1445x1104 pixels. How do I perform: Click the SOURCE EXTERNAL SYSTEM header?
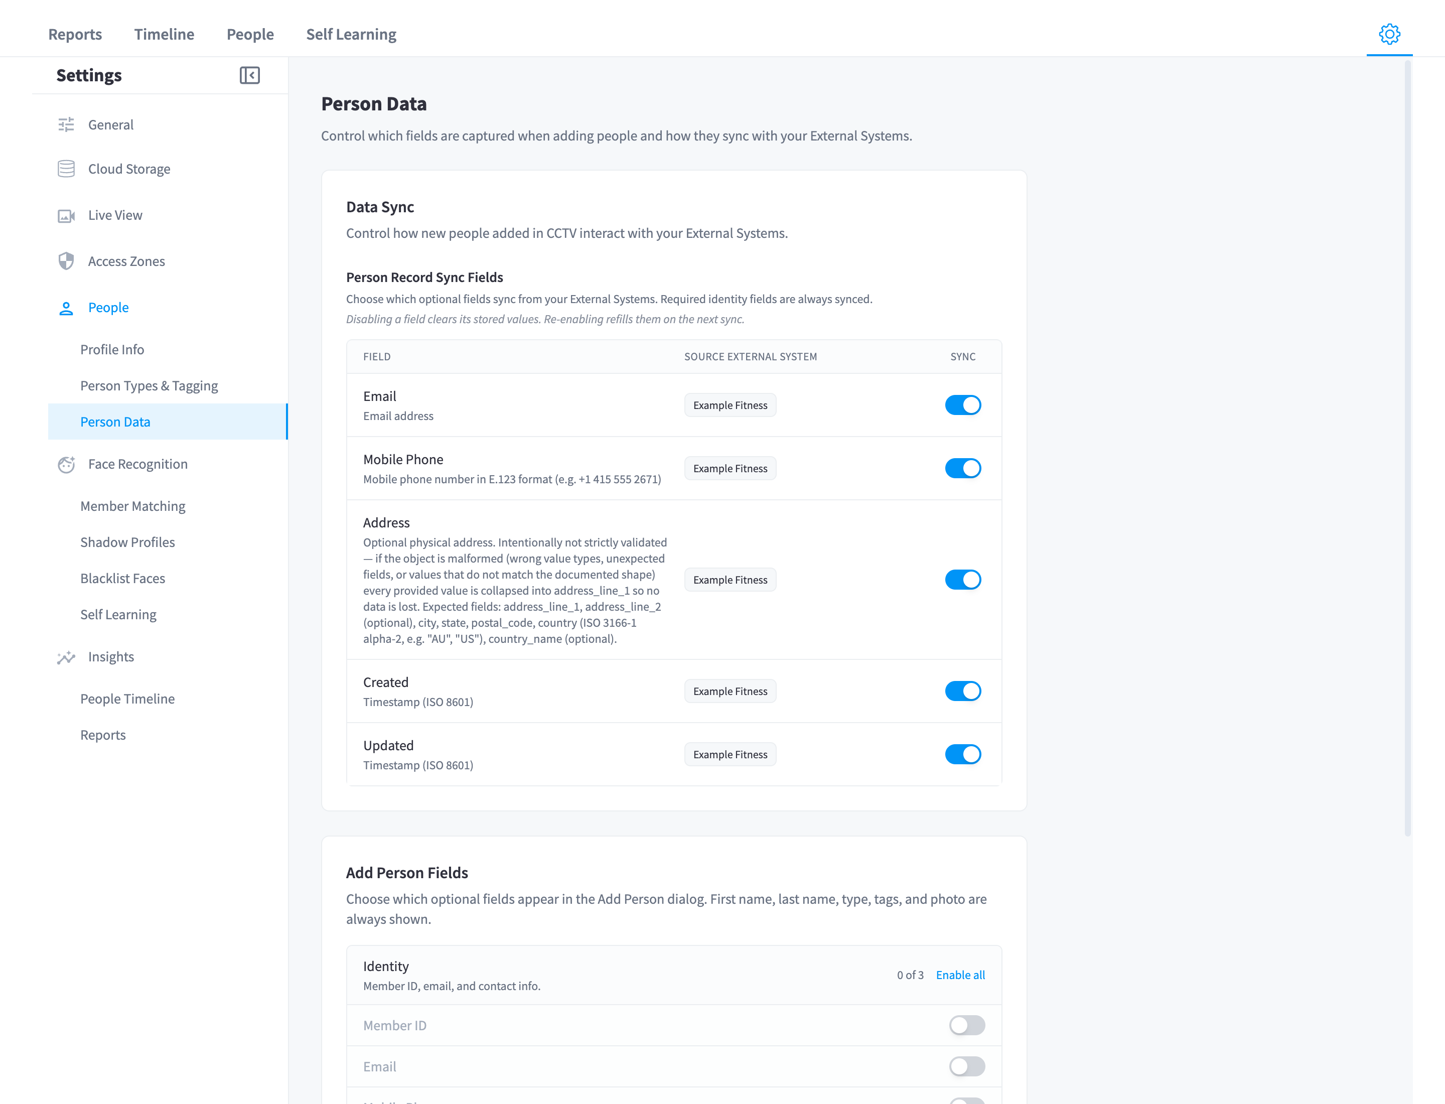coord(751,357)
